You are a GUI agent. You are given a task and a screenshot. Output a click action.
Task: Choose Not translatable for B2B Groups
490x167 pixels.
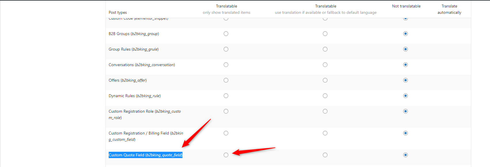coord(406,34)
